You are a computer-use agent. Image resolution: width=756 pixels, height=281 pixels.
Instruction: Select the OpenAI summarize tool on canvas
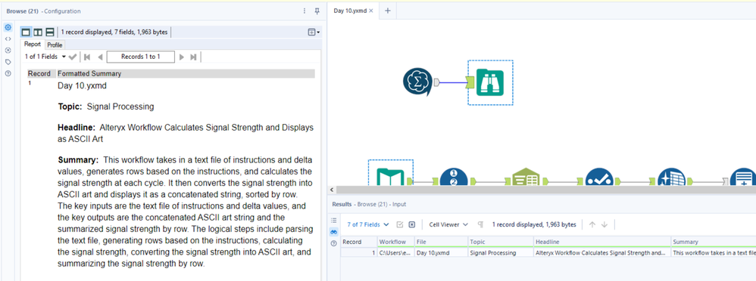pyautogui.click(x=417, y=82)
